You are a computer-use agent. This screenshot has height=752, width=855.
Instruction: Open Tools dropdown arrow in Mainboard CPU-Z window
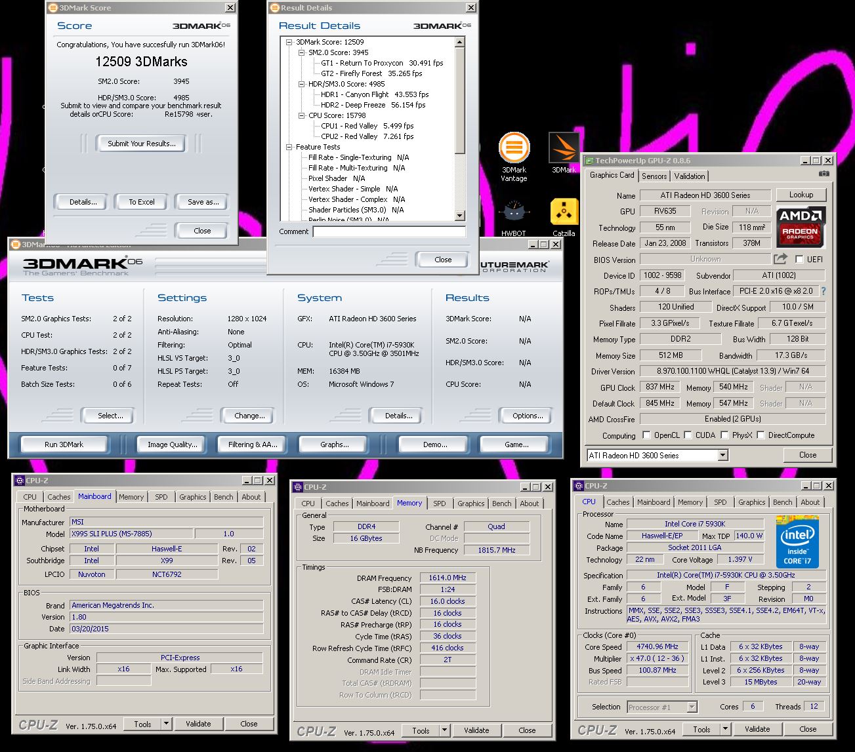tap(167, 724)
